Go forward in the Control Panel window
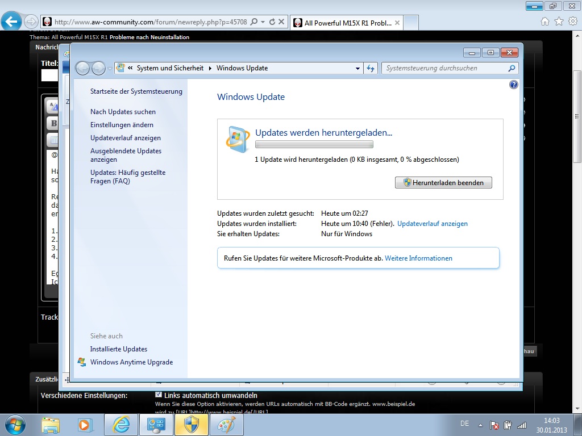The height and width of the screenshot is (436, 582). coord(98,68)
